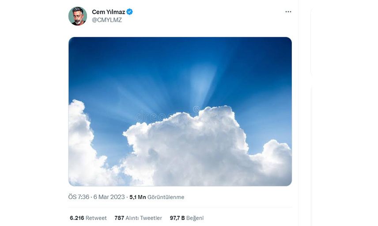Click the 787 quote count

point(119,218)
